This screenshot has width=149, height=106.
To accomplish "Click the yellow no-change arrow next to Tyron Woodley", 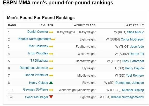I will [x=51, y=54].
